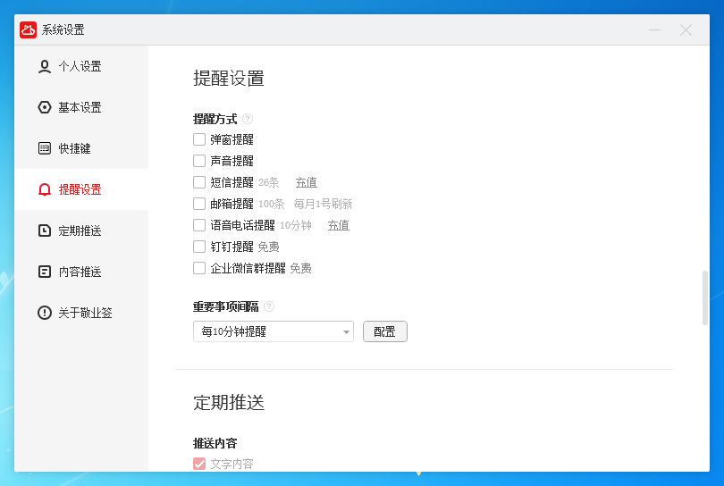Check 企业微信群提醒 option

(x=199, y=268)
